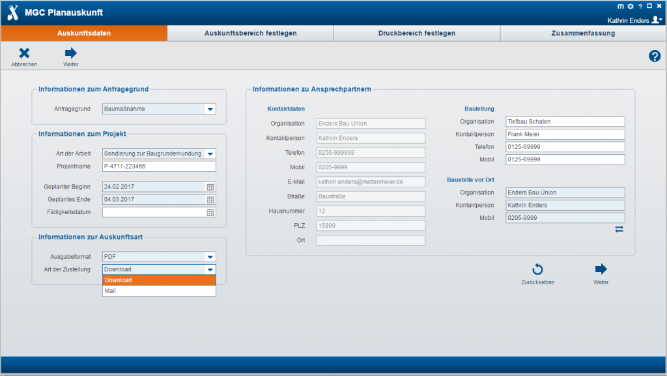Switch to Auskunftsbereich festlegen tab
This screenshot has height=376, width=667.
(250, 33)
